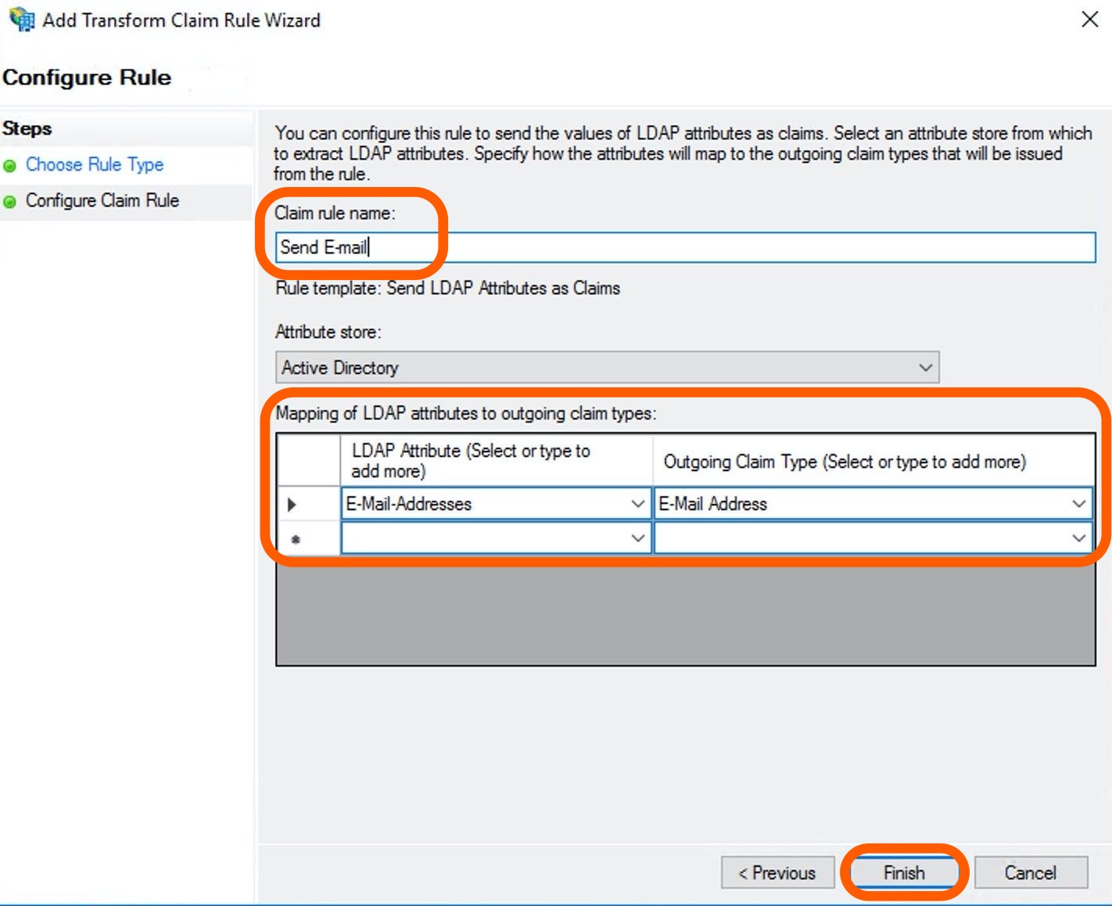Click the wizard icon in the title bar
Image resolution: width=1112 pixels, height=906 pixels.
point(21,19)
